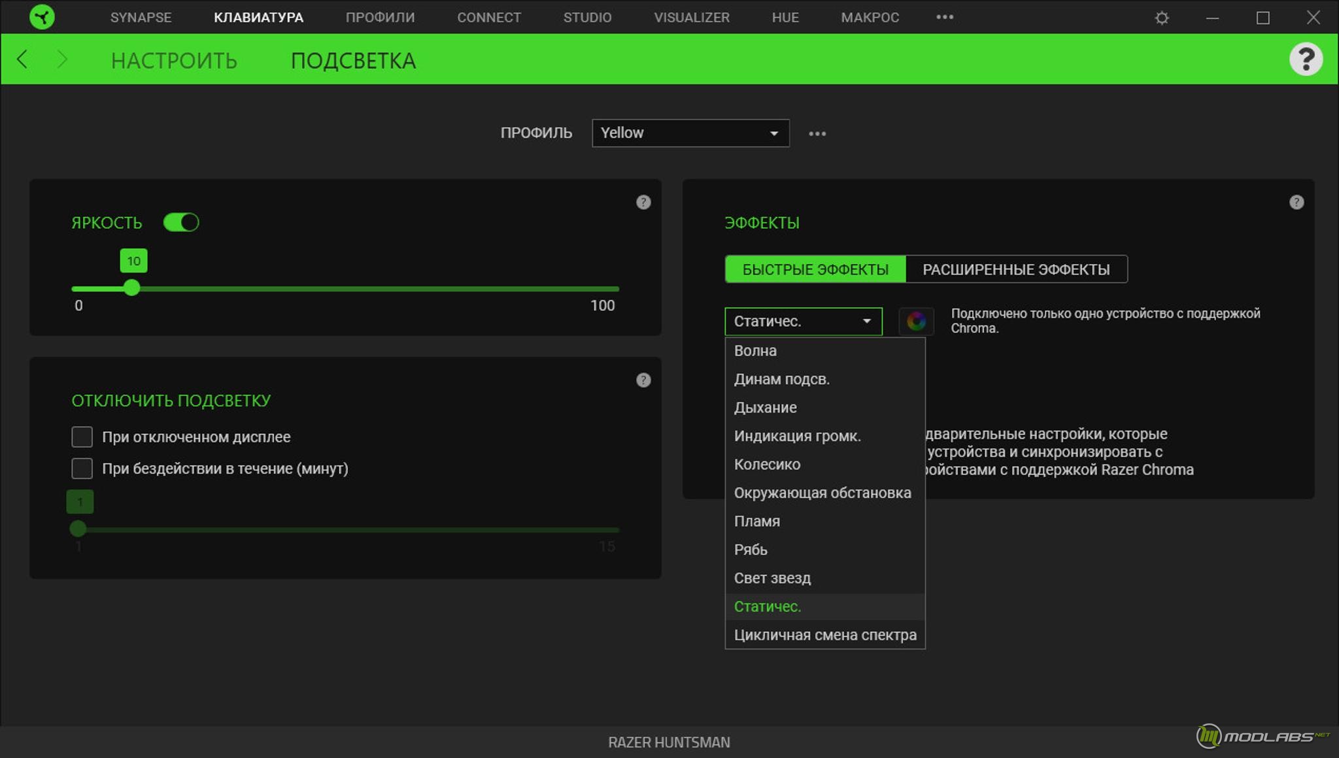
Task: Select Рябь effect
Action: pos(825,550)
